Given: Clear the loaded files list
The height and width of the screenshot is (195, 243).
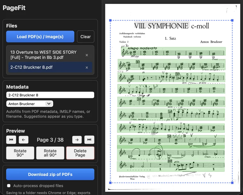Looking at the screenshot, I should [x=86, y=37].
